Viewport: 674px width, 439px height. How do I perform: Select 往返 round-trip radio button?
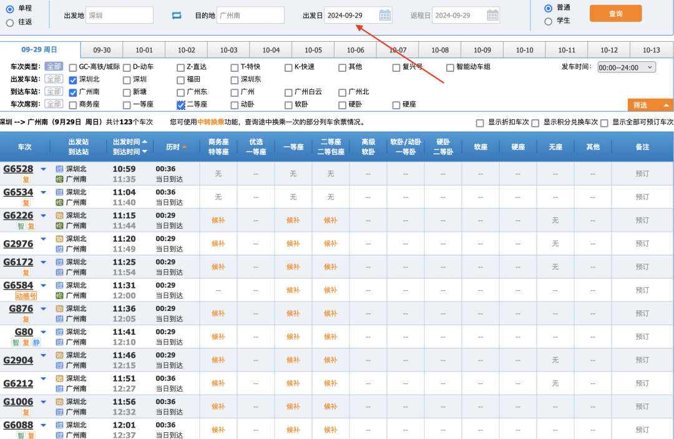[x=10, y=22]
